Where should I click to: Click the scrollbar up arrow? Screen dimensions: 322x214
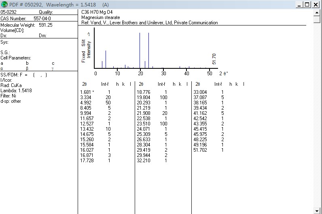pos(317,13)
